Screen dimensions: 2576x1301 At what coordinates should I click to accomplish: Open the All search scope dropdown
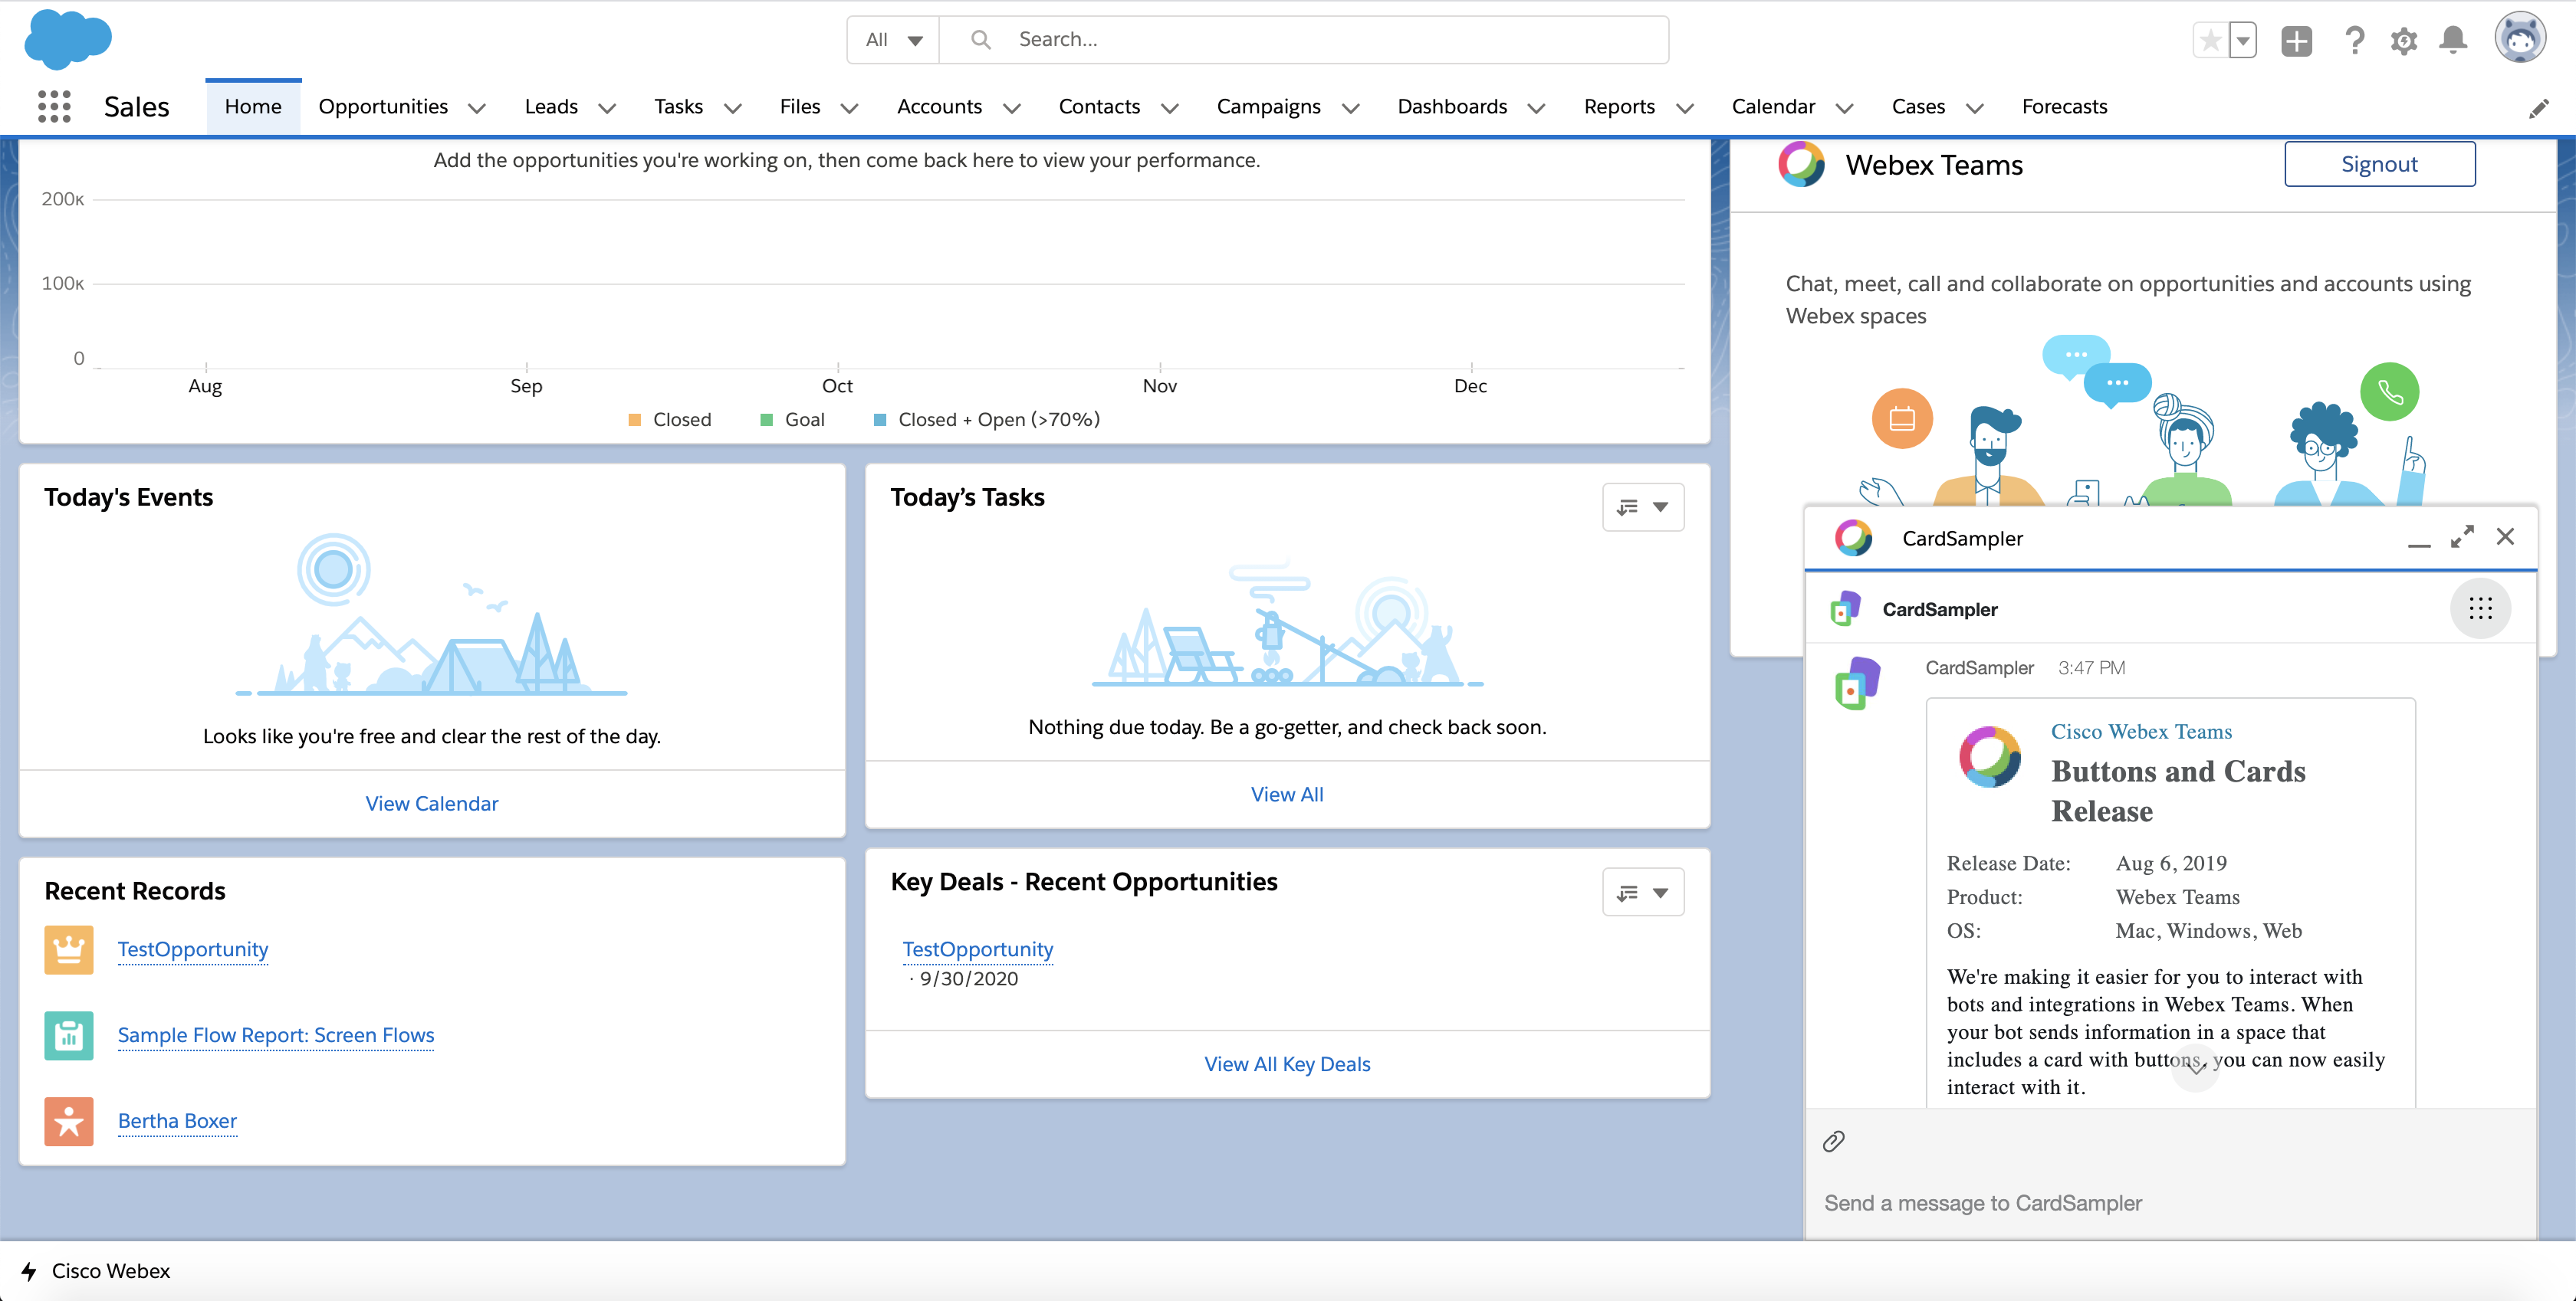click(x=893, y=40)
